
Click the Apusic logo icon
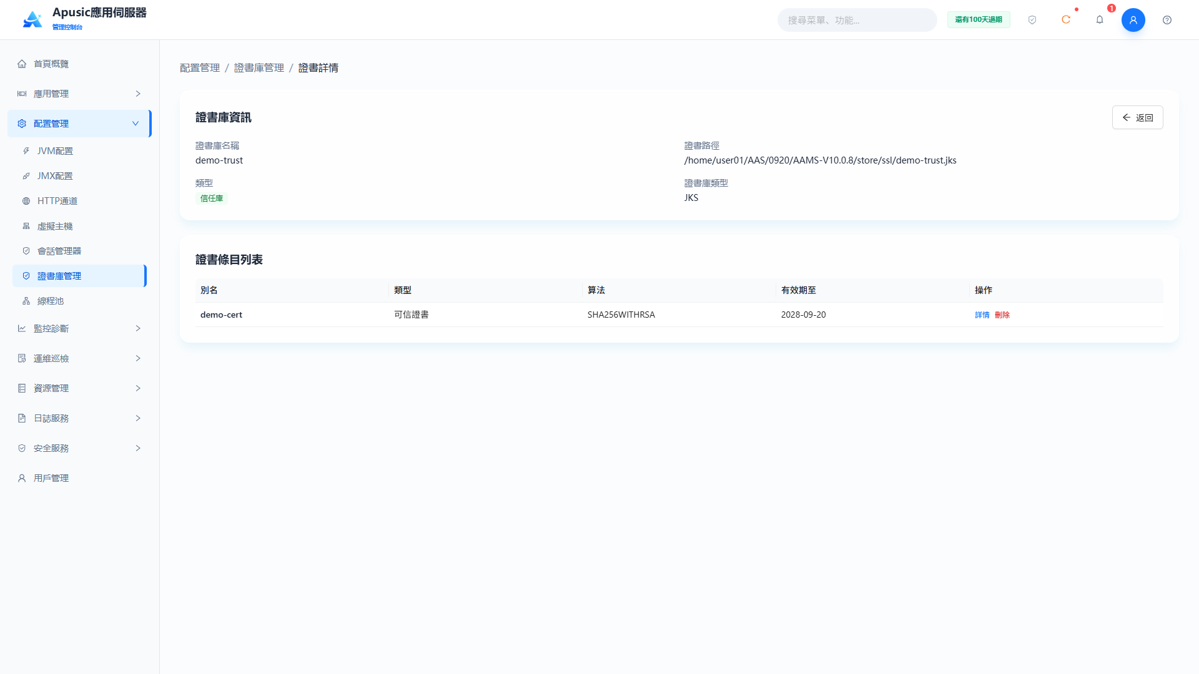tap(32, 19)
